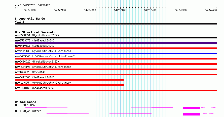Click the MLIP|NM_138569 gene label
Viewport: 224px width, 117px height.
pos(26,105)
